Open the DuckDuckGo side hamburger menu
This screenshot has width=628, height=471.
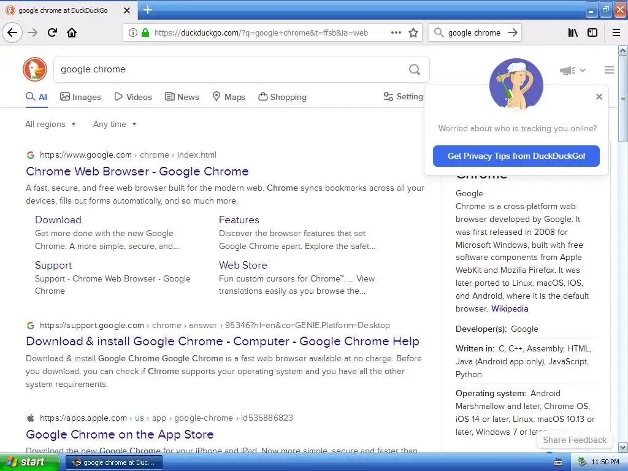(609, 70)
